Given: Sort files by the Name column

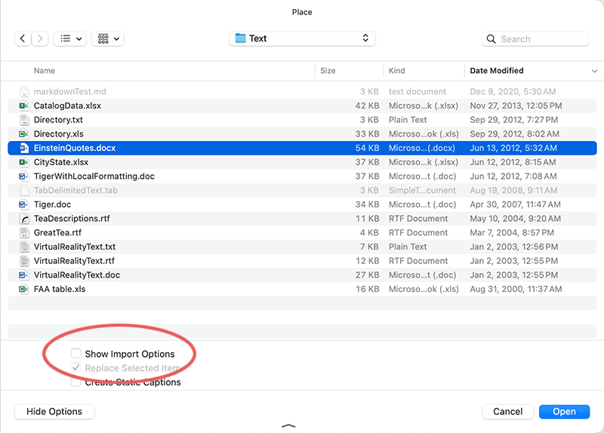Looking at the screenshot, I should click(x=45, y=71).
